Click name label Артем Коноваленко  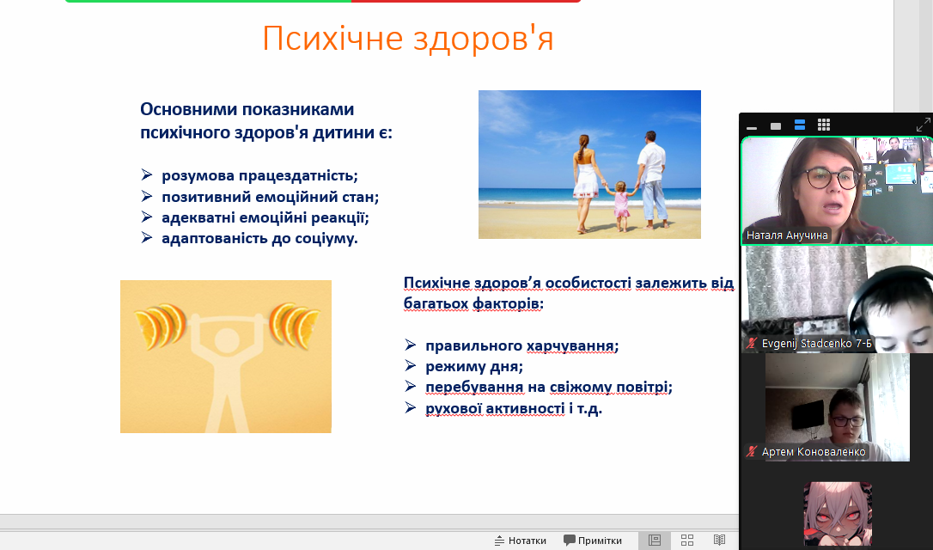pos(814,452)
